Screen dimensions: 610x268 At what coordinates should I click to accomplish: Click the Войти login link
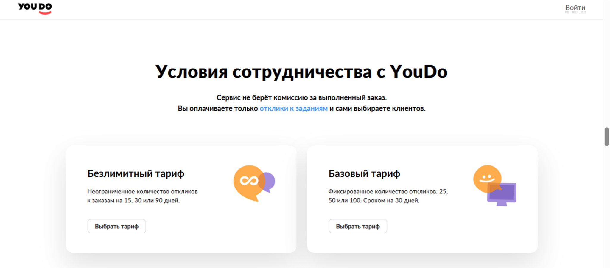(575, 8)
